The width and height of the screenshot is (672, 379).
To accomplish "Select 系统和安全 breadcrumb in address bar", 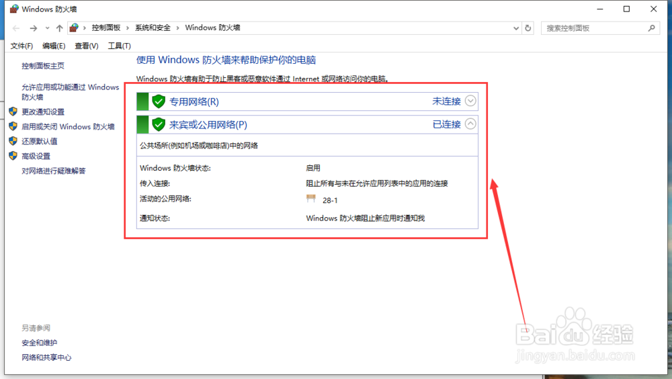I will [153, 28].
